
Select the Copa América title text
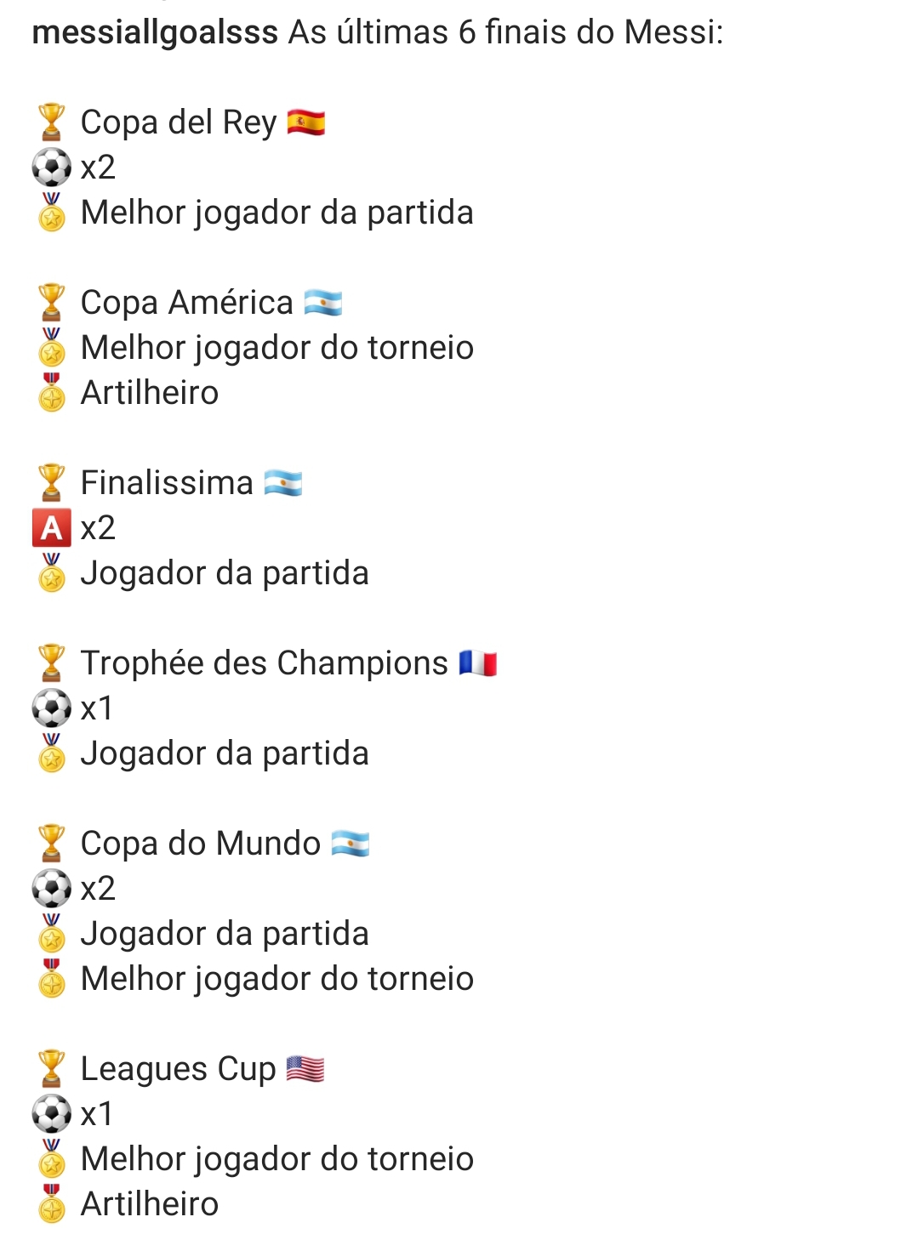[x=187, y=303]
